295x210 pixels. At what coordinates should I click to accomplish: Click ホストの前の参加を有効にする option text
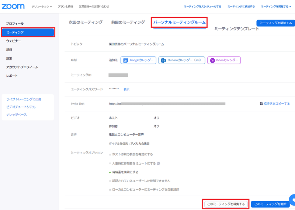point(132,154)
